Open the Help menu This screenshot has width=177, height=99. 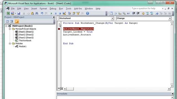[x=98, y=9]
